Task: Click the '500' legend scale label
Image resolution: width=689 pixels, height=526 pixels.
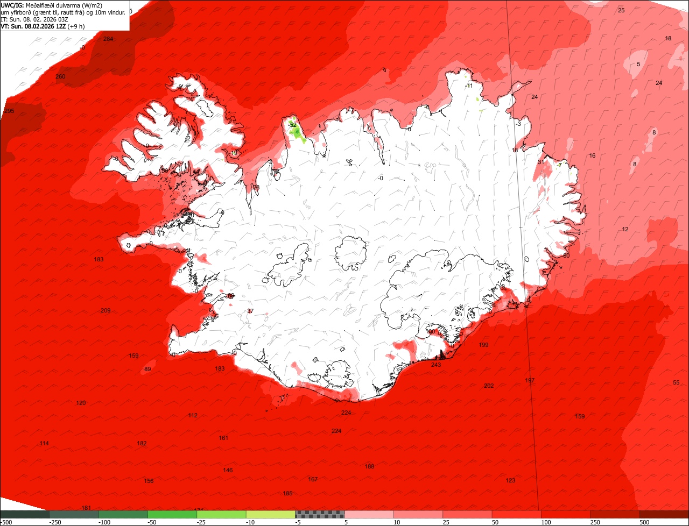Action: (644, 522)
